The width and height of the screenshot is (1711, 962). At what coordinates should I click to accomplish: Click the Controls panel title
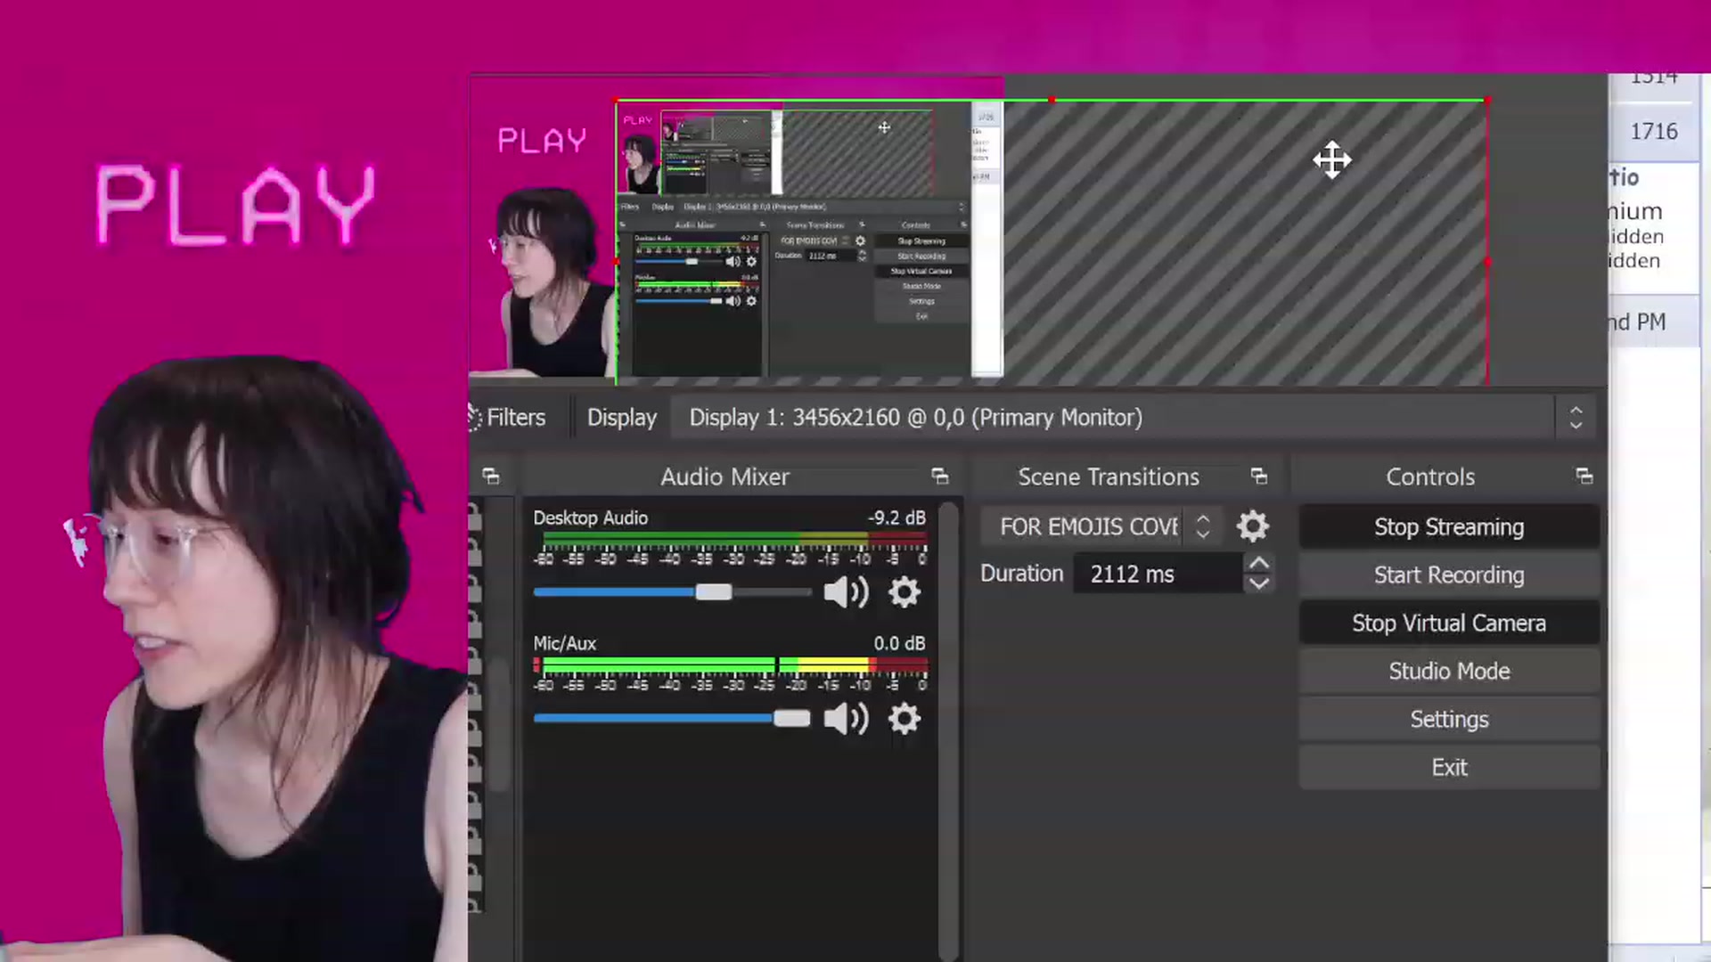coord(1430,477)
